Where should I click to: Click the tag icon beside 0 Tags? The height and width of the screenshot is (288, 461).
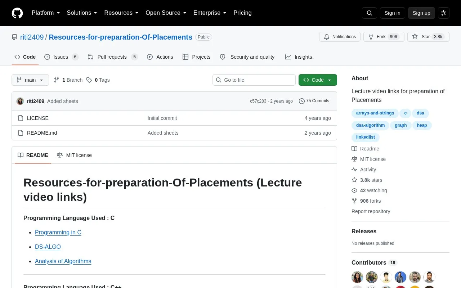89,80
